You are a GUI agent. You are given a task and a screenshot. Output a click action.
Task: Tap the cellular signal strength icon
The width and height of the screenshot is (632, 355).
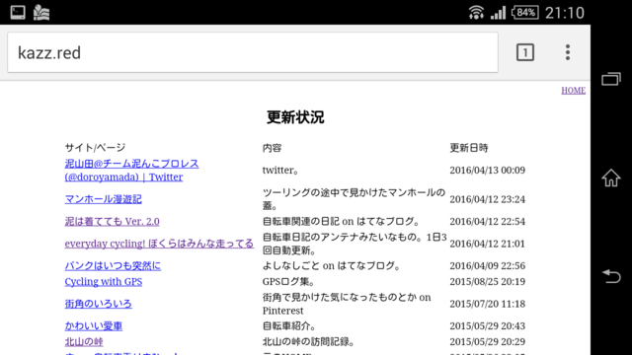[498, 13]
